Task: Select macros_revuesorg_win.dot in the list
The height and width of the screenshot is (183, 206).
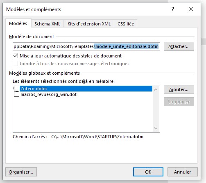Action: point(49,94)
